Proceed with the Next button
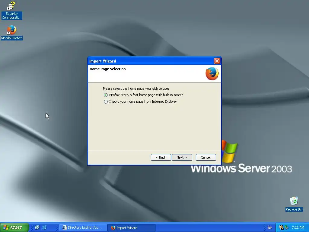 (182, 157)
